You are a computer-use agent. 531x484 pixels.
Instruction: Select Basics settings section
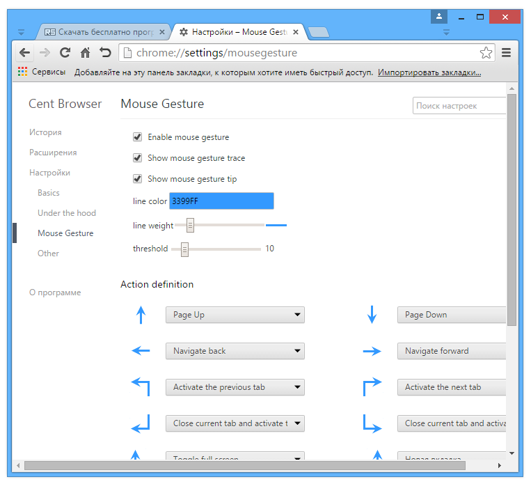[49, 193]
